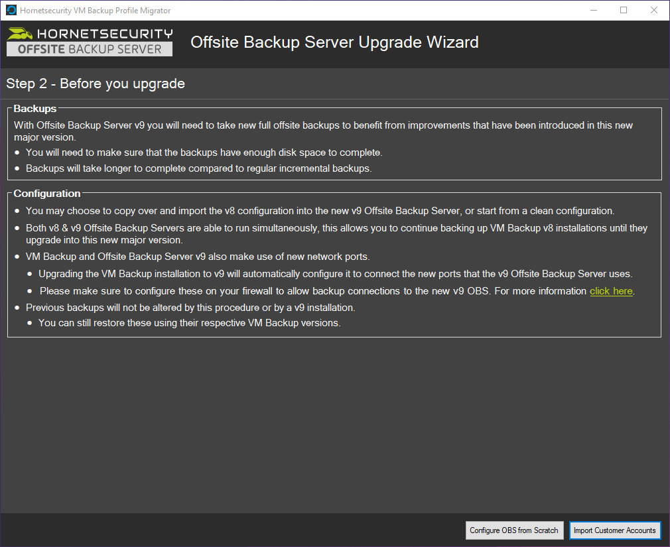This screenshot has width=670, height=547.
Task: Click the close icon in the title bar
Action: pyautogui.click(x=653, y=10)
